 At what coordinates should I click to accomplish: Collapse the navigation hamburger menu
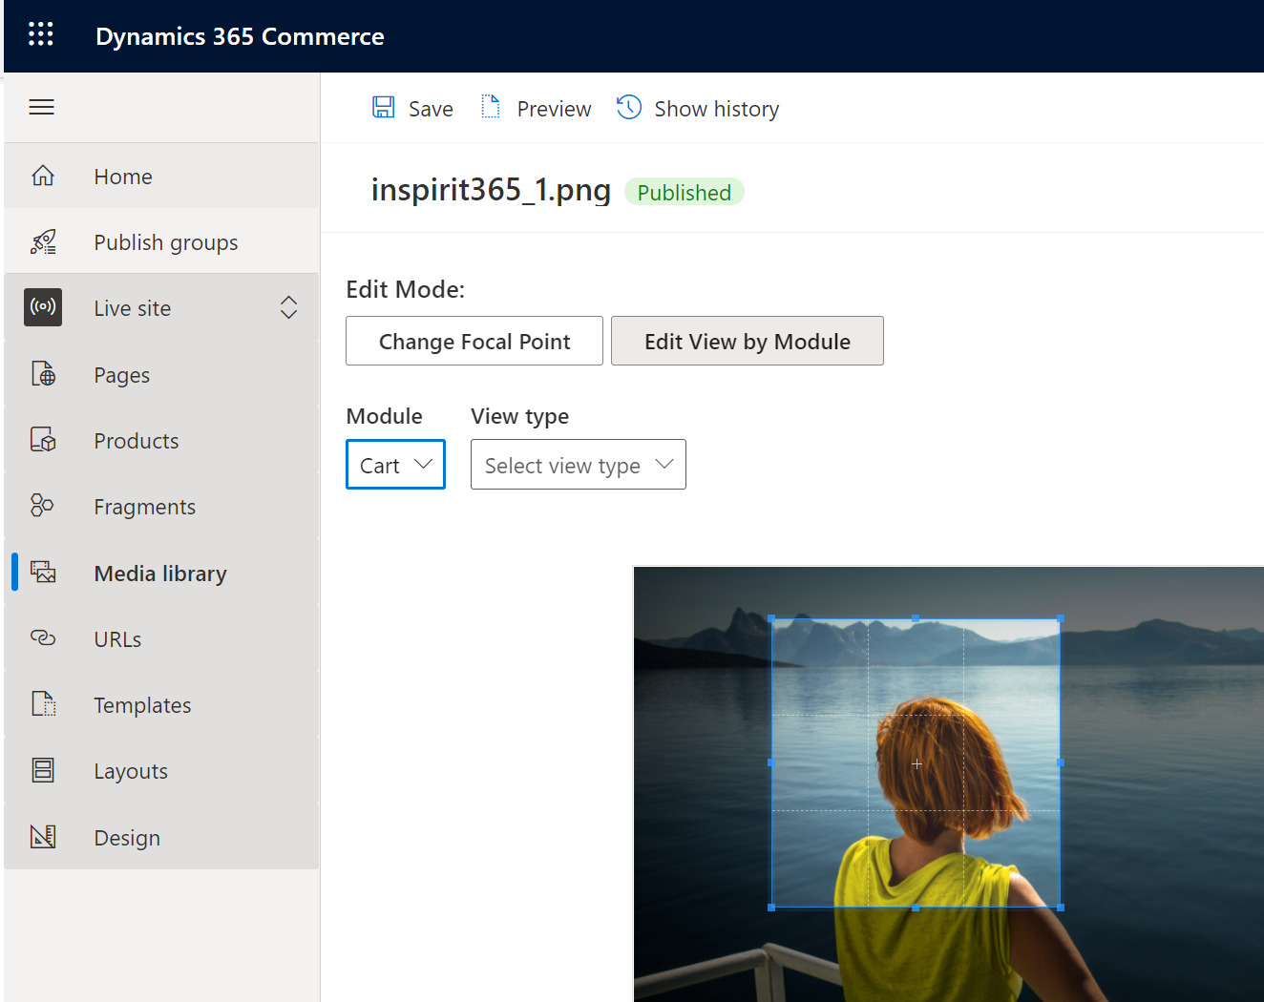(41, 107)
